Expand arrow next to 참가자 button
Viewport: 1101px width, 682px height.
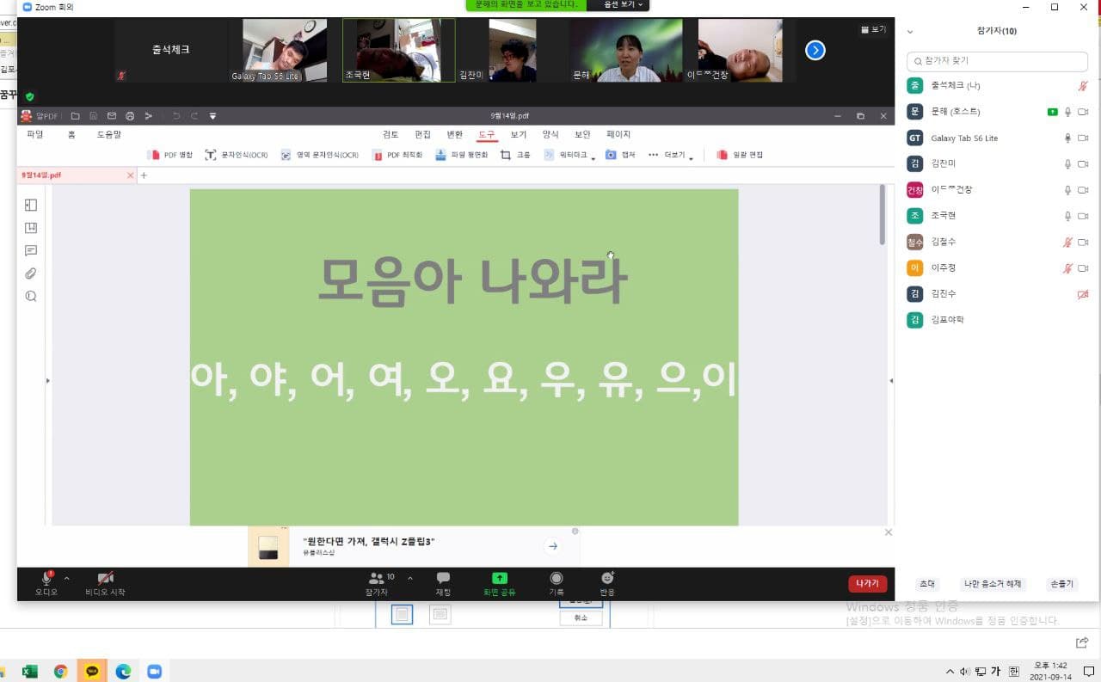tap(409, 578)
